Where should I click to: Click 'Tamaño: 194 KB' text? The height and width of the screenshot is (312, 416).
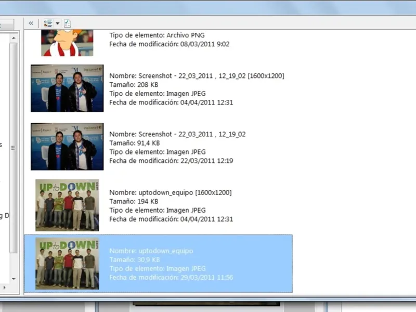tap(134, 201)
